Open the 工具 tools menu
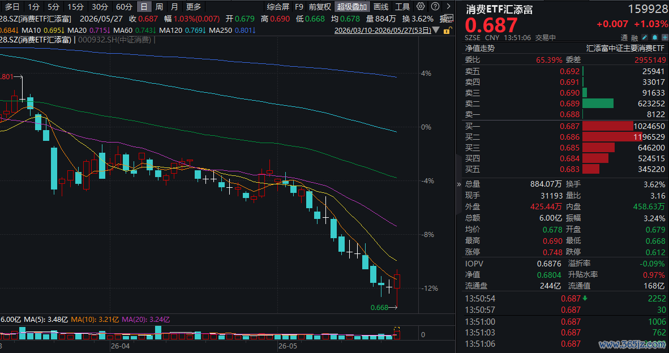 point(402,6)
